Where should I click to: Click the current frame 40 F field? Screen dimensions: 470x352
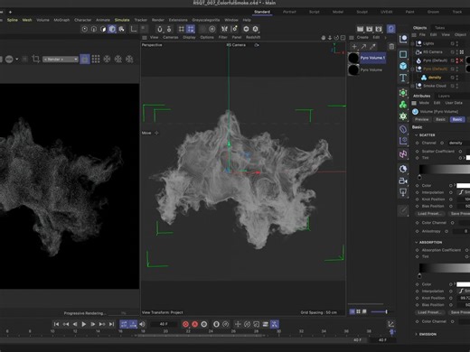pos(164,324)
